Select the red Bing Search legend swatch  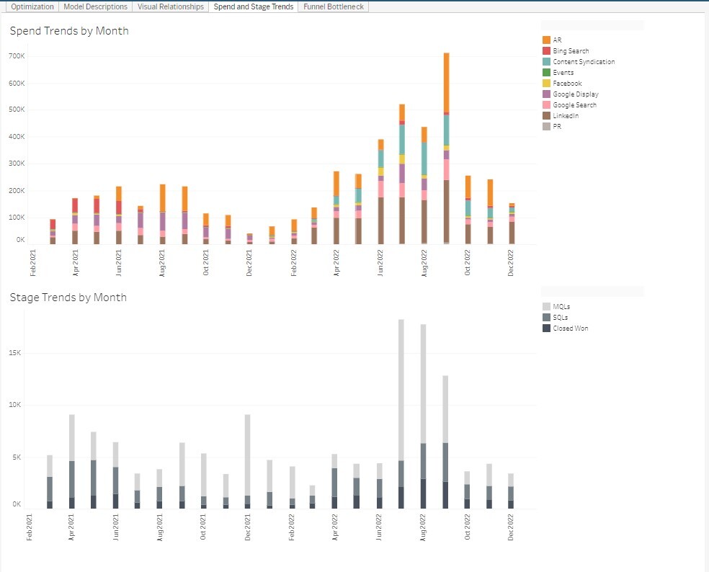pos(546,50)
